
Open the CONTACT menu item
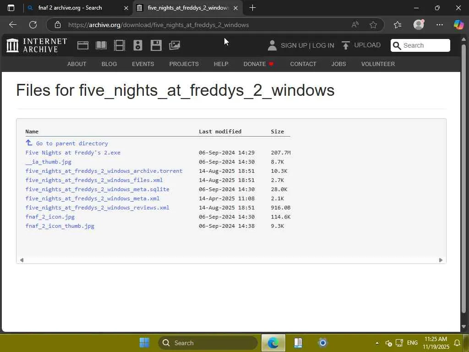(303, 64)
